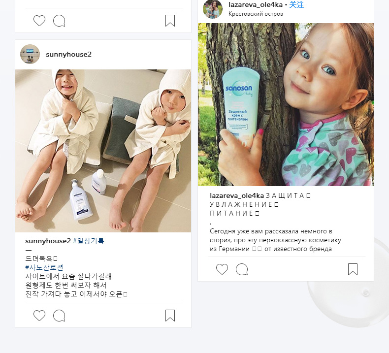Bookmark the sunnyhouse2 post
This screenshot has width=389, height=353.
pyautogui.click(x=170, y=316)
